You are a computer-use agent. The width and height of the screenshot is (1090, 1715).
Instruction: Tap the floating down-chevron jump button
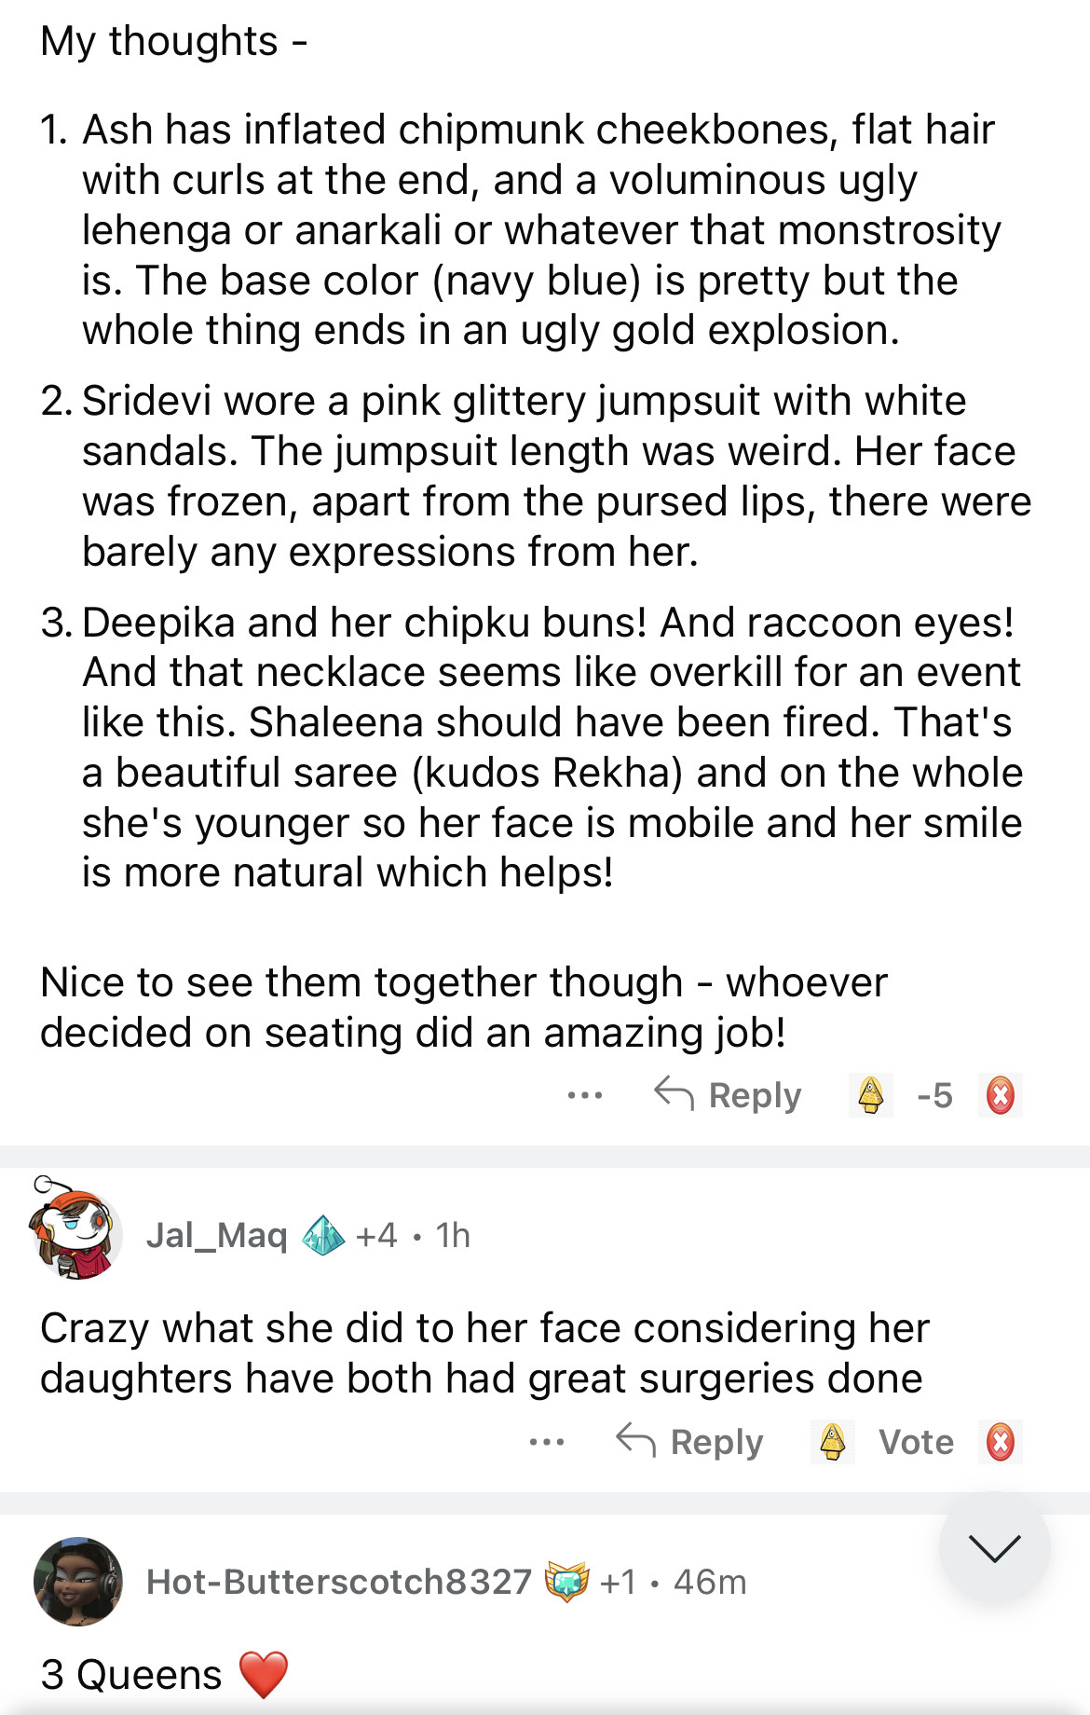tap(994, 1548)
